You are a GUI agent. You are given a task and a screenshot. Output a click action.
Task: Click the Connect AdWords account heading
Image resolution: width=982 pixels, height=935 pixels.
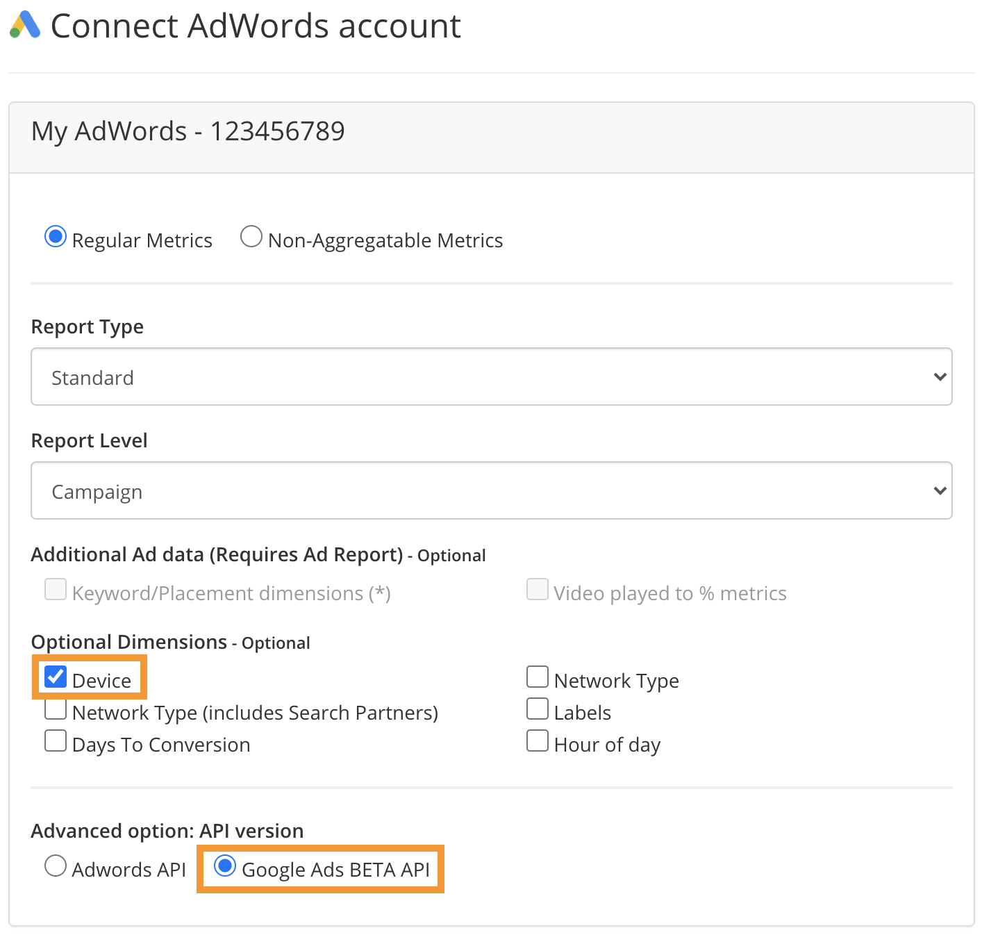256,26
